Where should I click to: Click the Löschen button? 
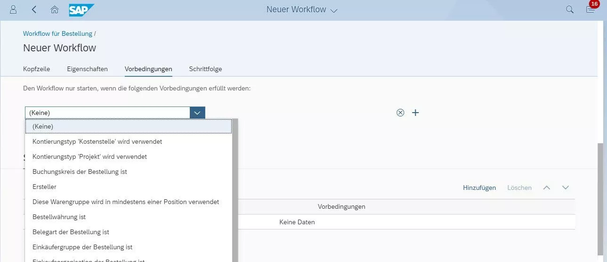click(519, 188)
